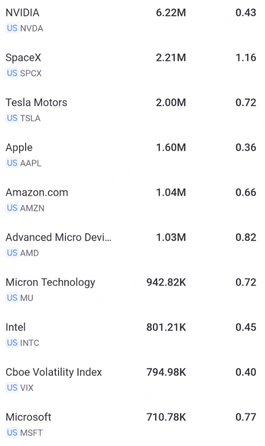Screen dimensions: 265x446
Task: Tap the US badge beside MU ticker
Action: coord(12,298)
